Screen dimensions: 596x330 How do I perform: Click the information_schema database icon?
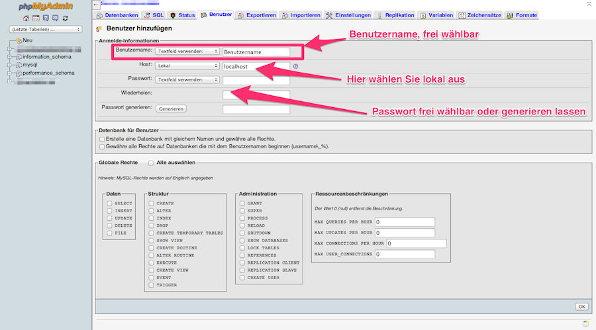[x=19, y=57]
